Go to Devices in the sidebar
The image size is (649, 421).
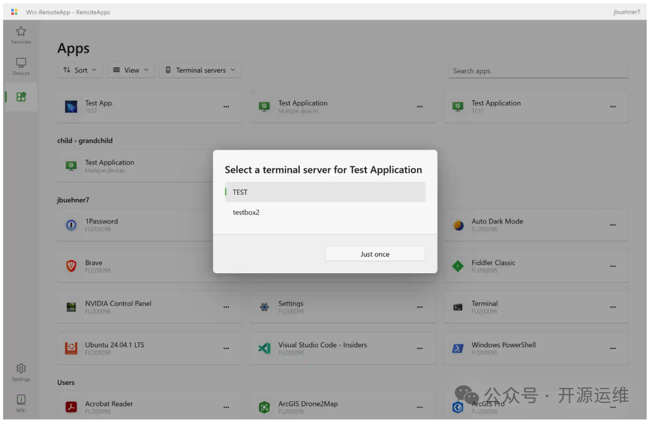tap(21, 66)
